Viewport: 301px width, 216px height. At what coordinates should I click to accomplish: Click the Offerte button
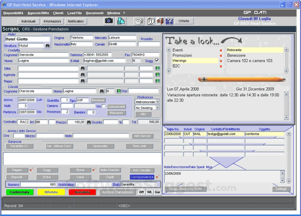pos(184,21)
